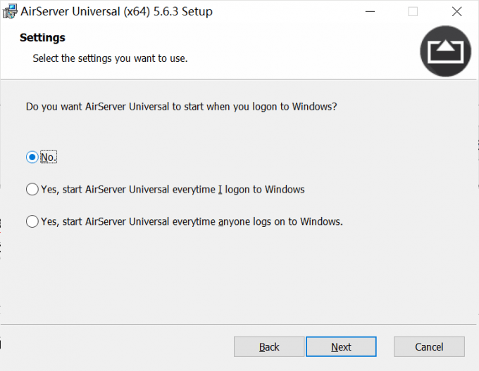The height and width of the screenshot is (371, 479).
Task: Select the "No." radio button
Action: (32, 157)
